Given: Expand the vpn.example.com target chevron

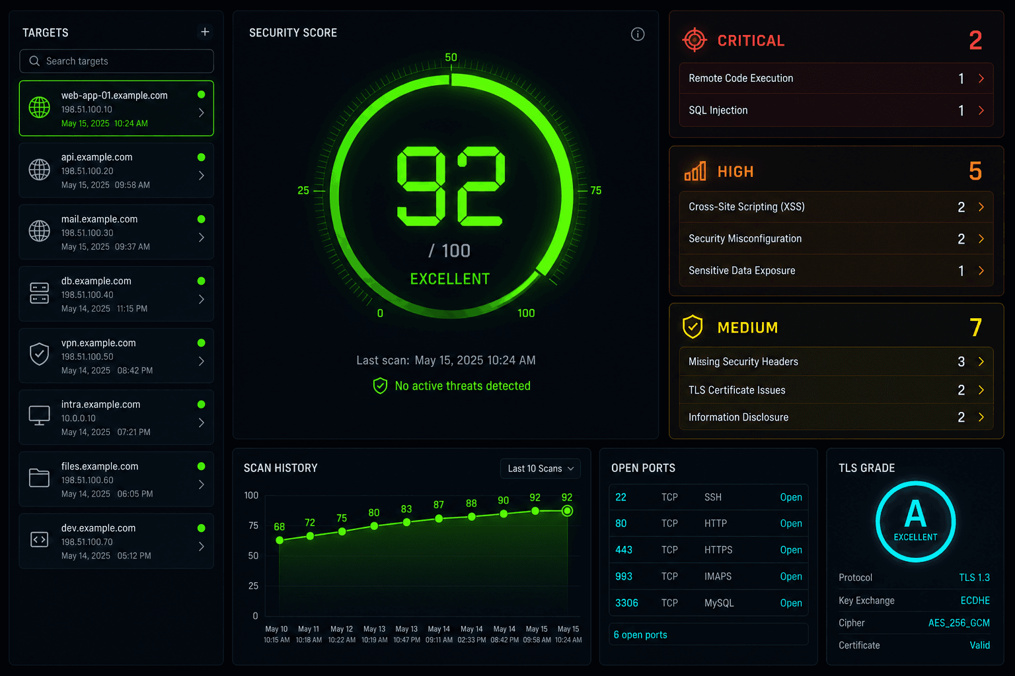Looking at the screenshot, I should 202,361.
